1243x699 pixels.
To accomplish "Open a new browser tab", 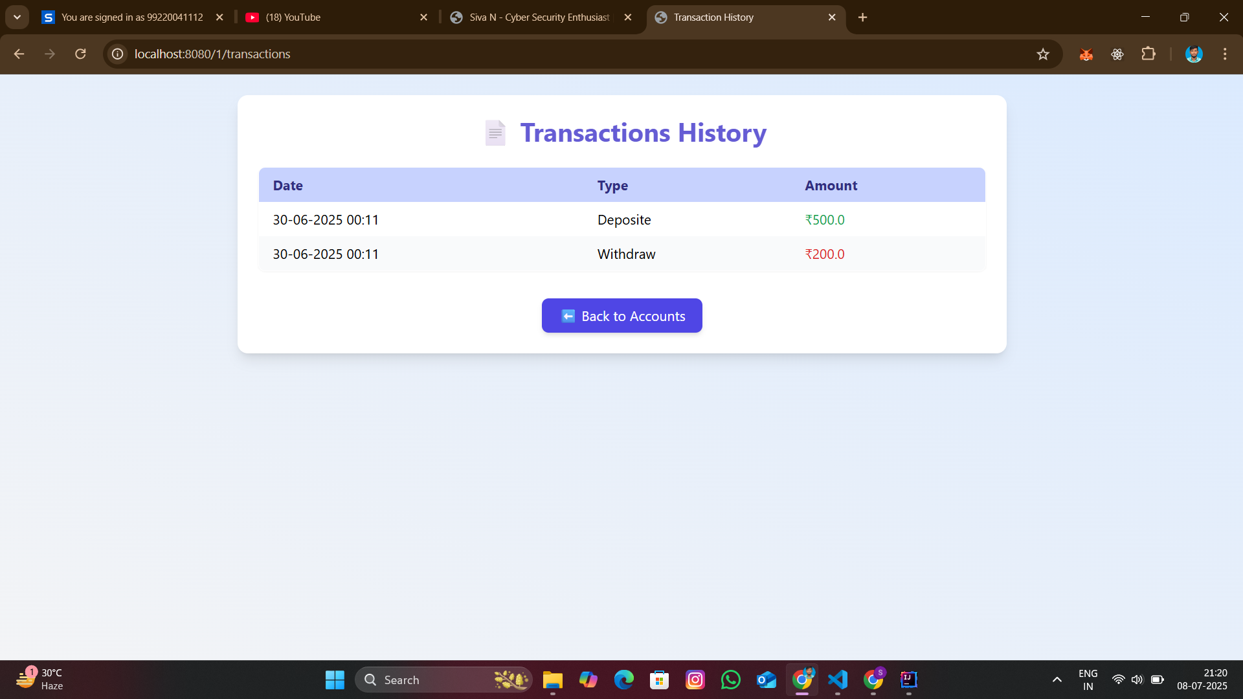I will point(862,17).
